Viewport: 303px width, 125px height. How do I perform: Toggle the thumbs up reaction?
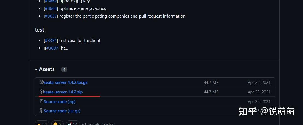pos(42,124)
